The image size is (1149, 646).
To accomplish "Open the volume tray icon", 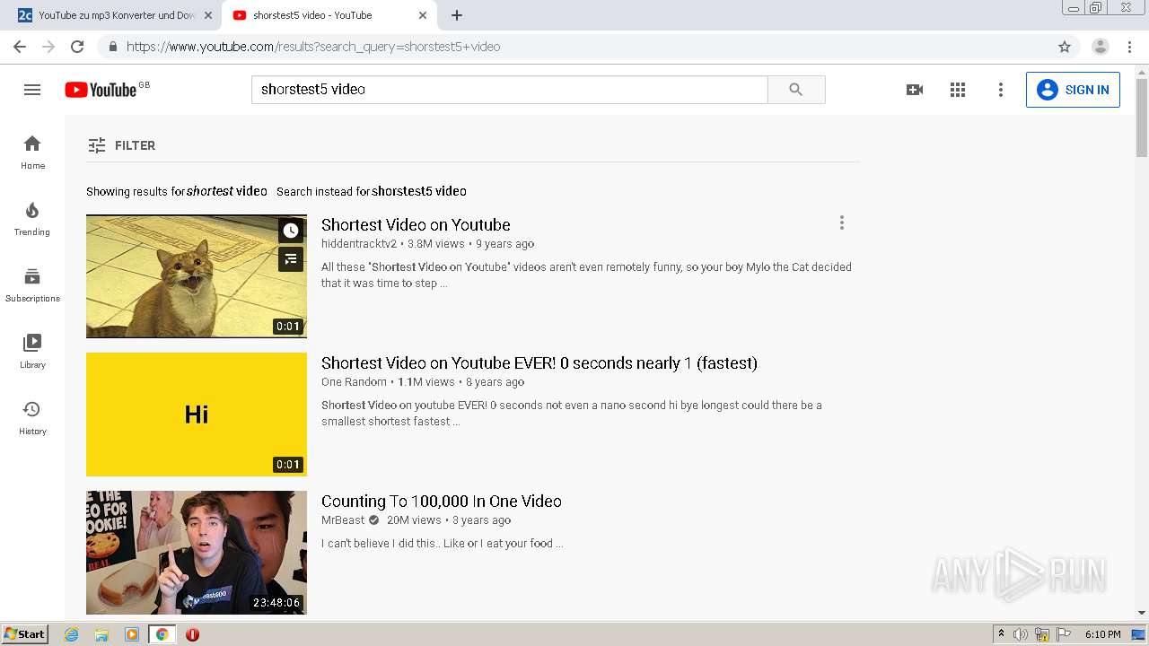I will 1021,634.
